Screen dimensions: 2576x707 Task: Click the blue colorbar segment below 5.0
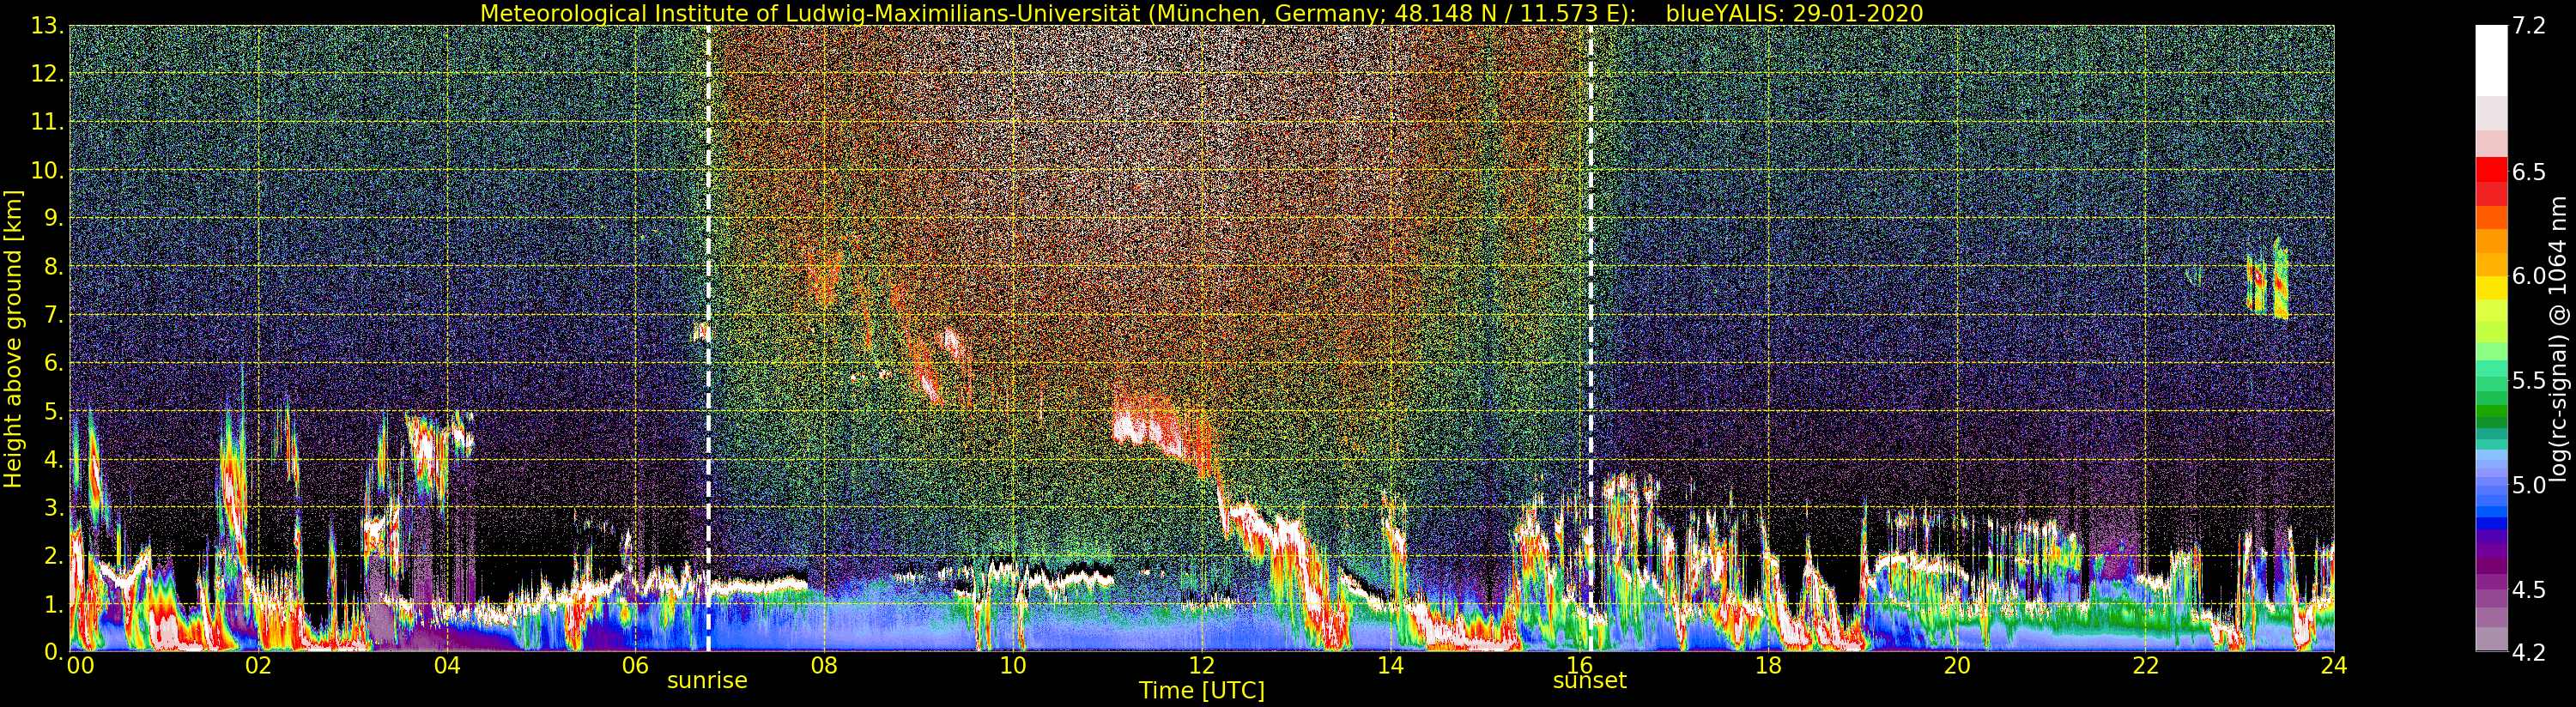click(x=2491, y=512)
